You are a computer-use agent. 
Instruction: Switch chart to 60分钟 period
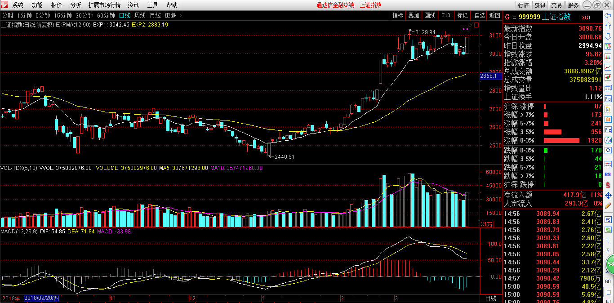tap(106, 15)
